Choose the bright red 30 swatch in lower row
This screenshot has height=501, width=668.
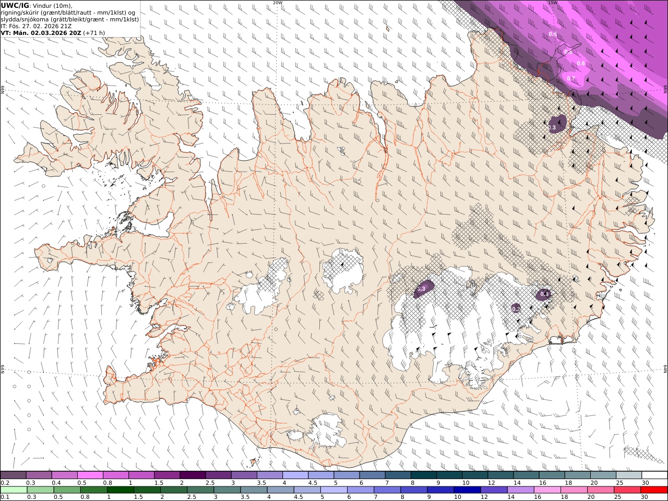[654, 490]
